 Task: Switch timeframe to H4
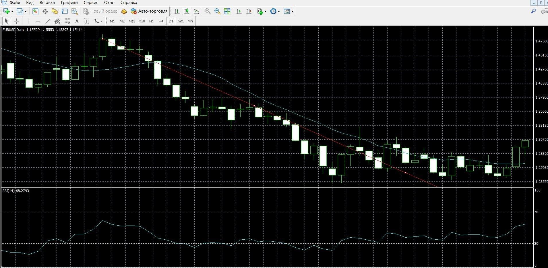pos(161,21)
